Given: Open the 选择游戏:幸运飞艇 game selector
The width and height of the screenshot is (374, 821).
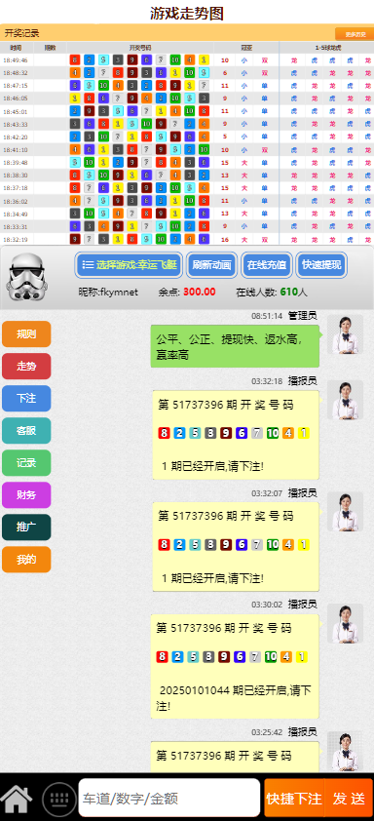Looking at the screenshot, I should click(129, 265).
